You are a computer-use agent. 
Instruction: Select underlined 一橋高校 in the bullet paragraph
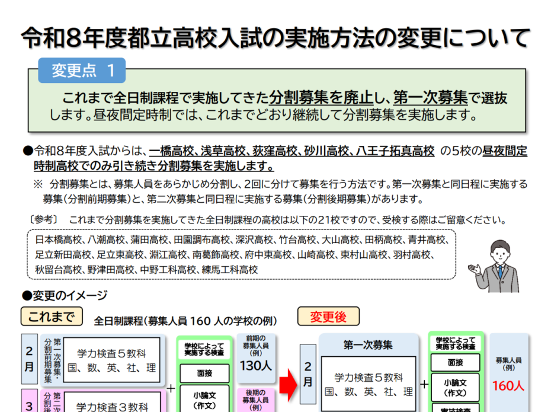point(171,151)
